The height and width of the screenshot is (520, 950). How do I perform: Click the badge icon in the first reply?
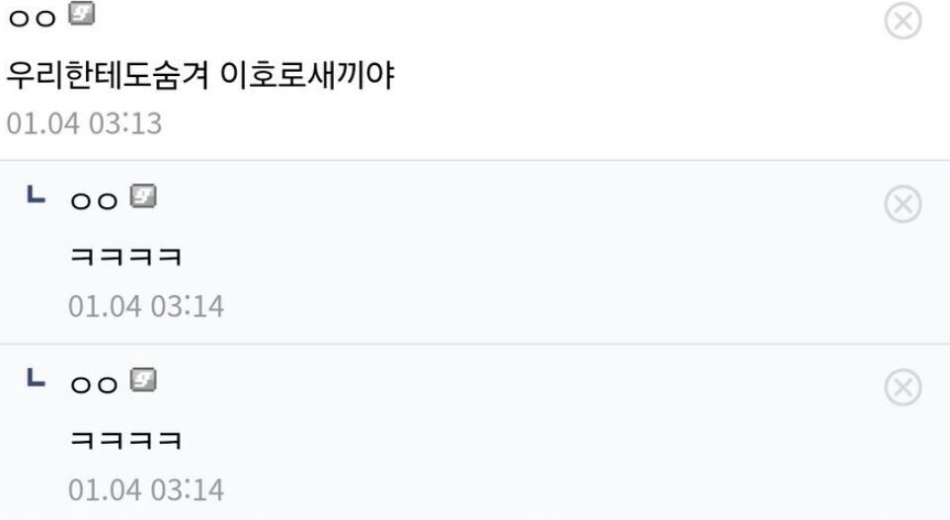pyautogui.click(x=146, y=197)
